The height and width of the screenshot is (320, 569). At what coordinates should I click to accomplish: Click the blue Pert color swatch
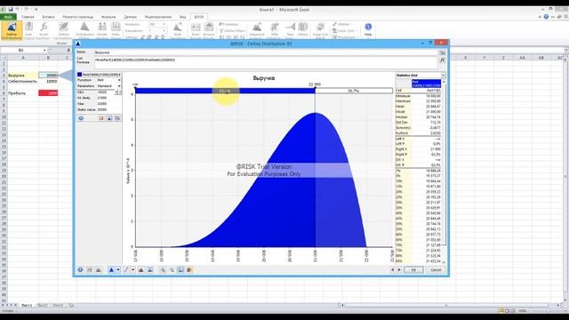[x=79, y=75]
